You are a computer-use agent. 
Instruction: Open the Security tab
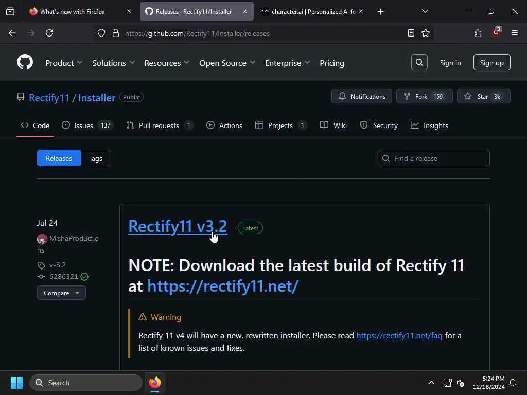(x=379, y=125)
